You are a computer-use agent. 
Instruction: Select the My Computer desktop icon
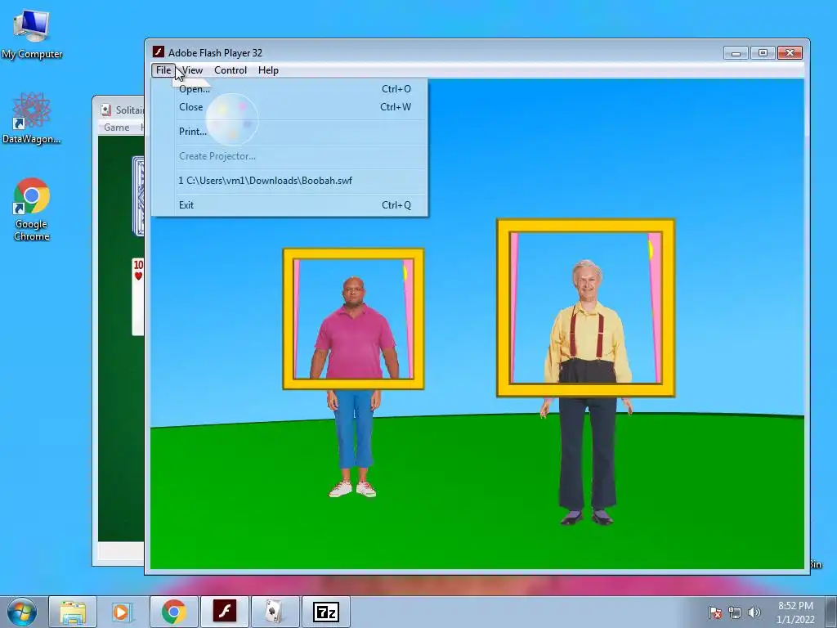coord(32,34)
